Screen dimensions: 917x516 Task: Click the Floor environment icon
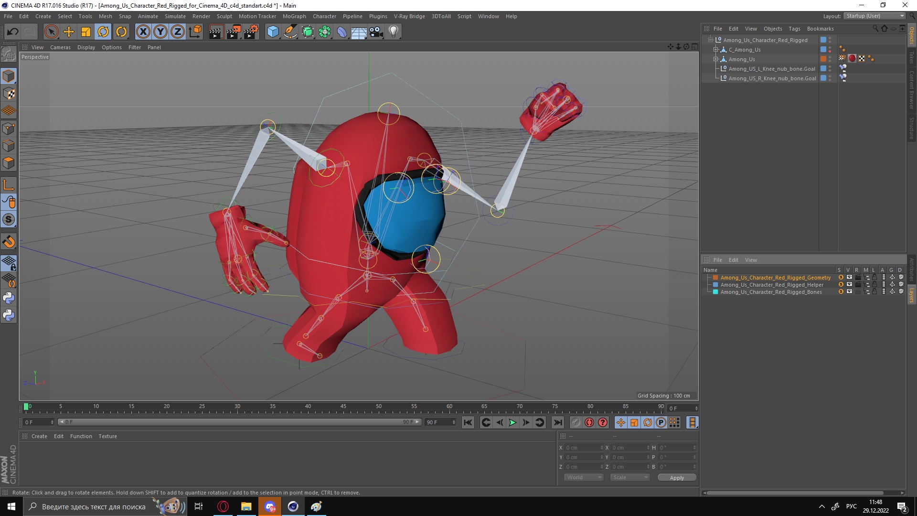point(359,32)
